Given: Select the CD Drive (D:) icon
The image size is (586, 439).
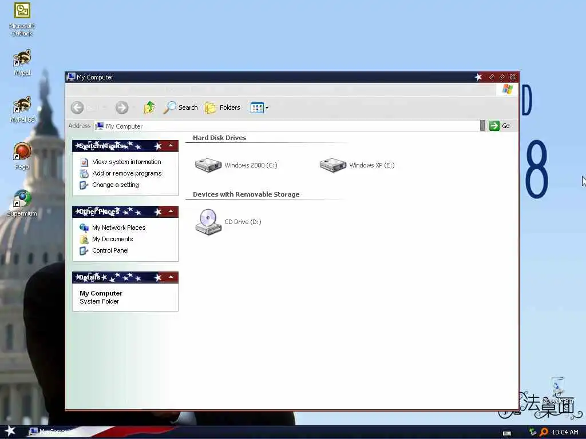Looking at the screenshot, I should (x=228, y=222).
